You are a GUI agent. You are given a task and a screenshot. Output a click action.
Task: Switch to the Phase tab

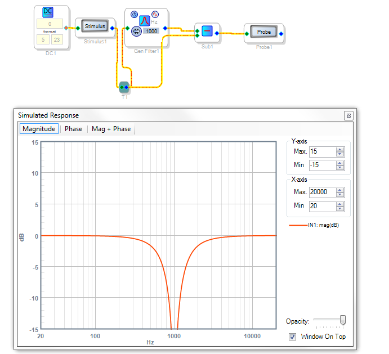[x=73, y=129]
